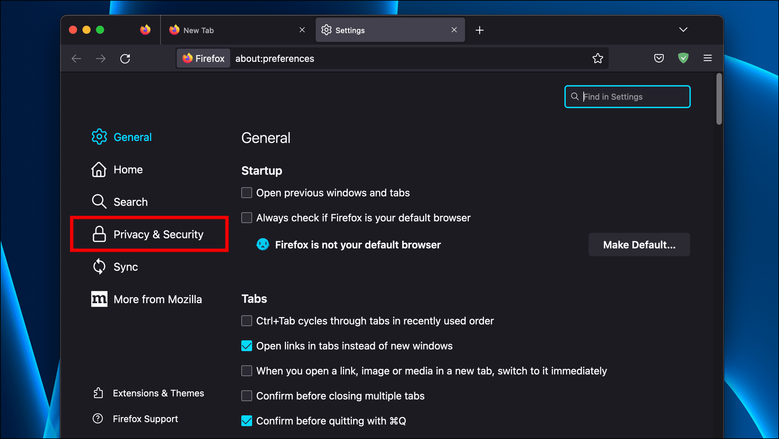Expand the list all tabs chevron
The image size is (779, 439).
[x=683, y=30]
